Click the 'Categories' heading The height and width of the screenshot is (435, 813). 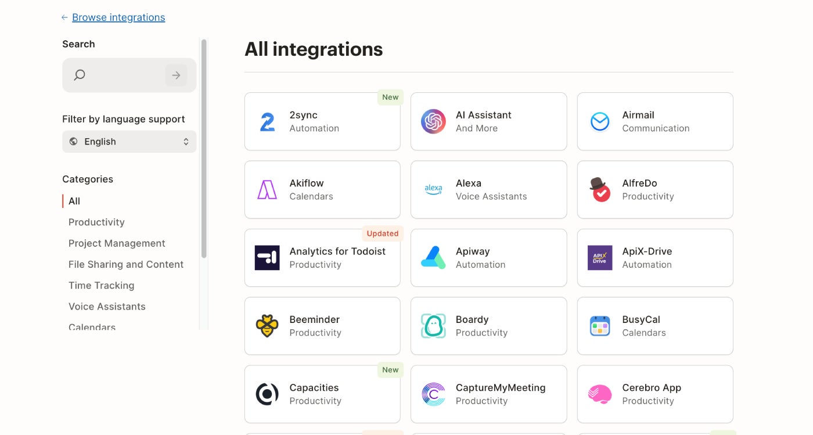[88, 179]
